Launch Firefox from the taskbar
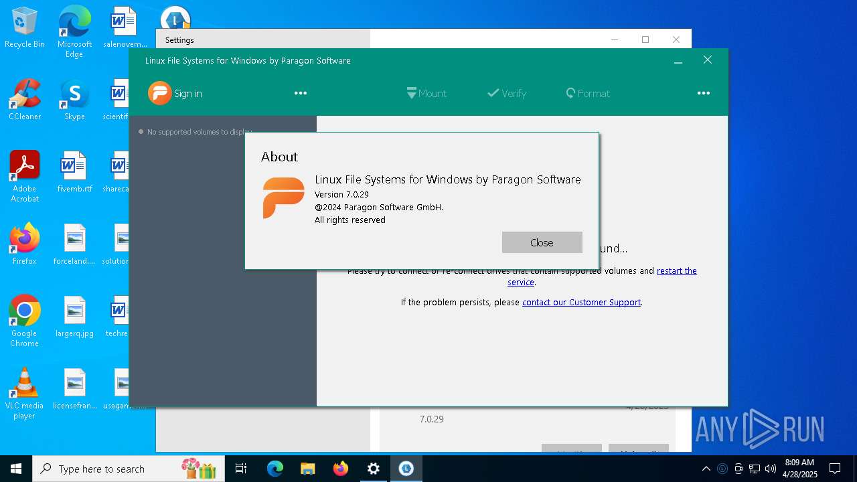 341,469
